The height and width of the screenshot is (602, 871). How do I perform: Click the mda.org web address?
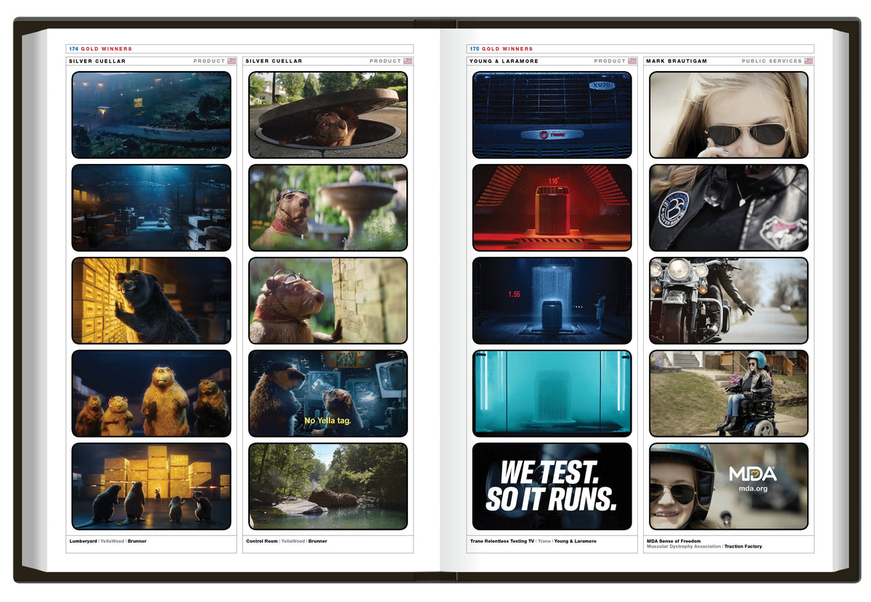[753, 489]
